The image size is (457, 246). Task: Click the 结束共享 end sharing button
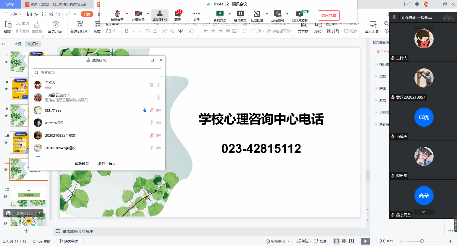point(328,15)
